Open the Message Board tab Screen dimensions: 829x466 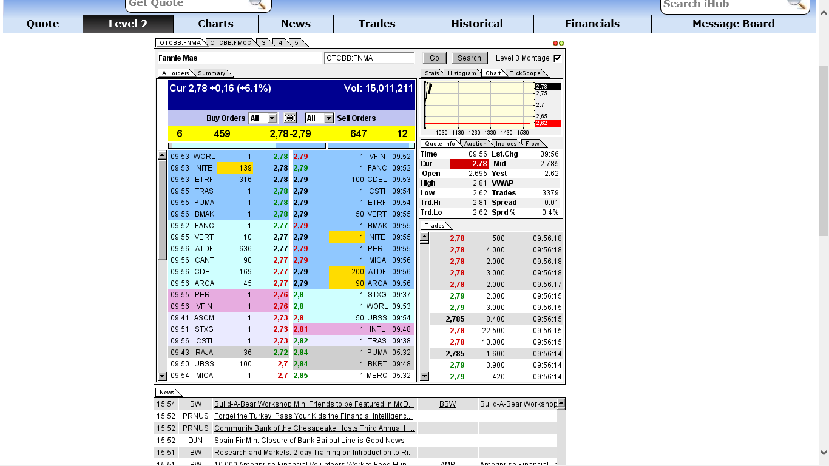tap(733, 24)
